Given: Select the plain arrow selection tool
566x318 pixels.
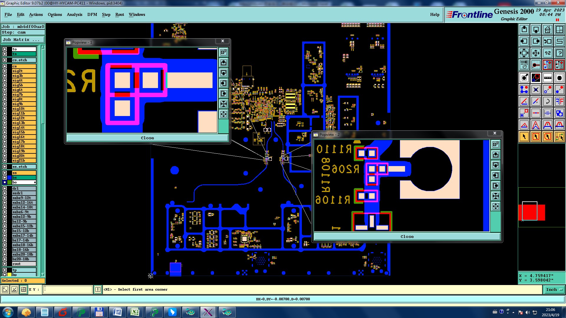Looking at the screenshot, I should coord(524,137).
